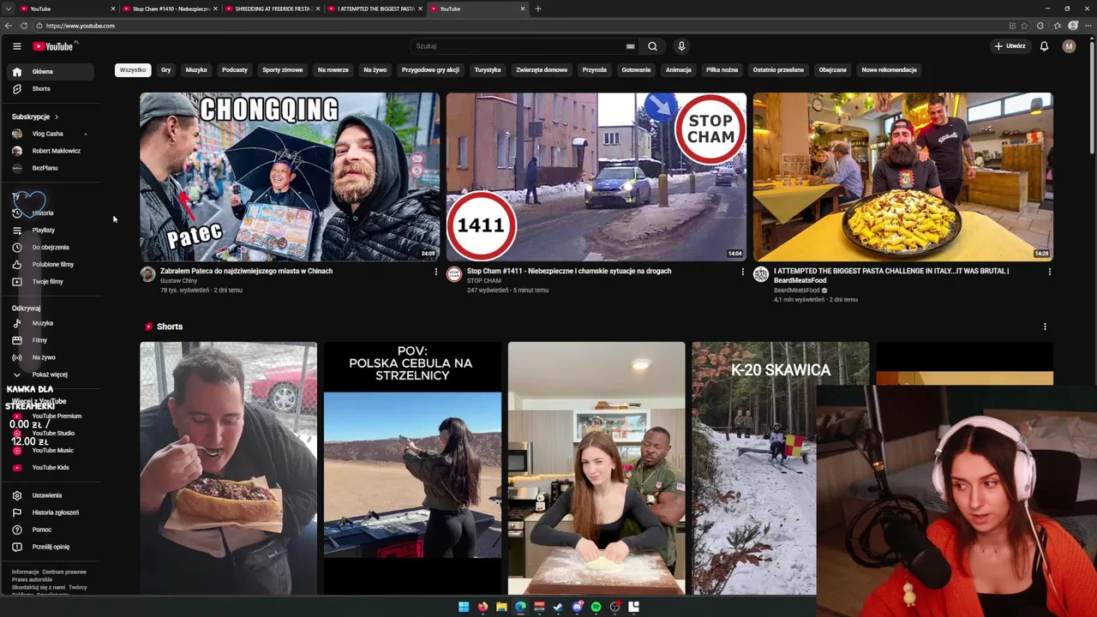Open the Edge settings three-dot menu
Image resolution: width=1097 pixels, height=617 pixels.
coord(1088,26)
